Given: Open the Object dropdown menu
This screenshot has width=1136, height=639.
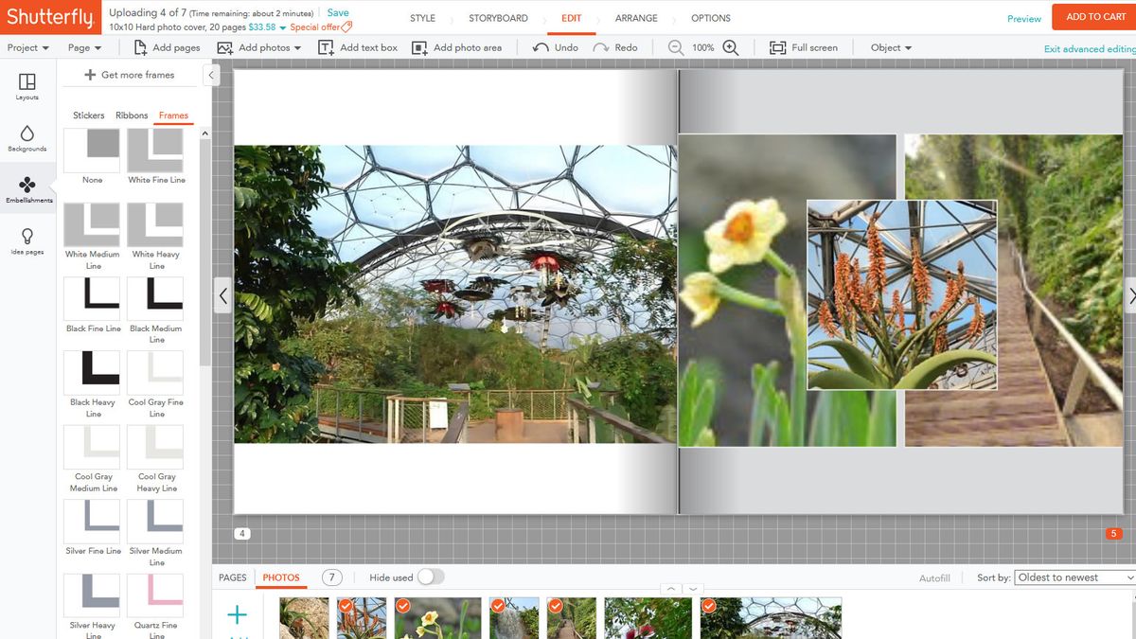Looking at the screenshot, I should pos(892,47).
